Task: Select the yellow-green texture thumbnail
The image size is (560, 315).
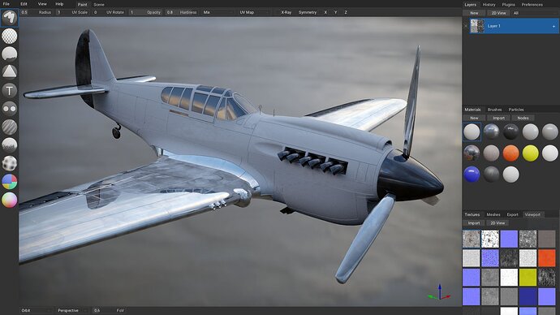Action: (x=528, y=278)
